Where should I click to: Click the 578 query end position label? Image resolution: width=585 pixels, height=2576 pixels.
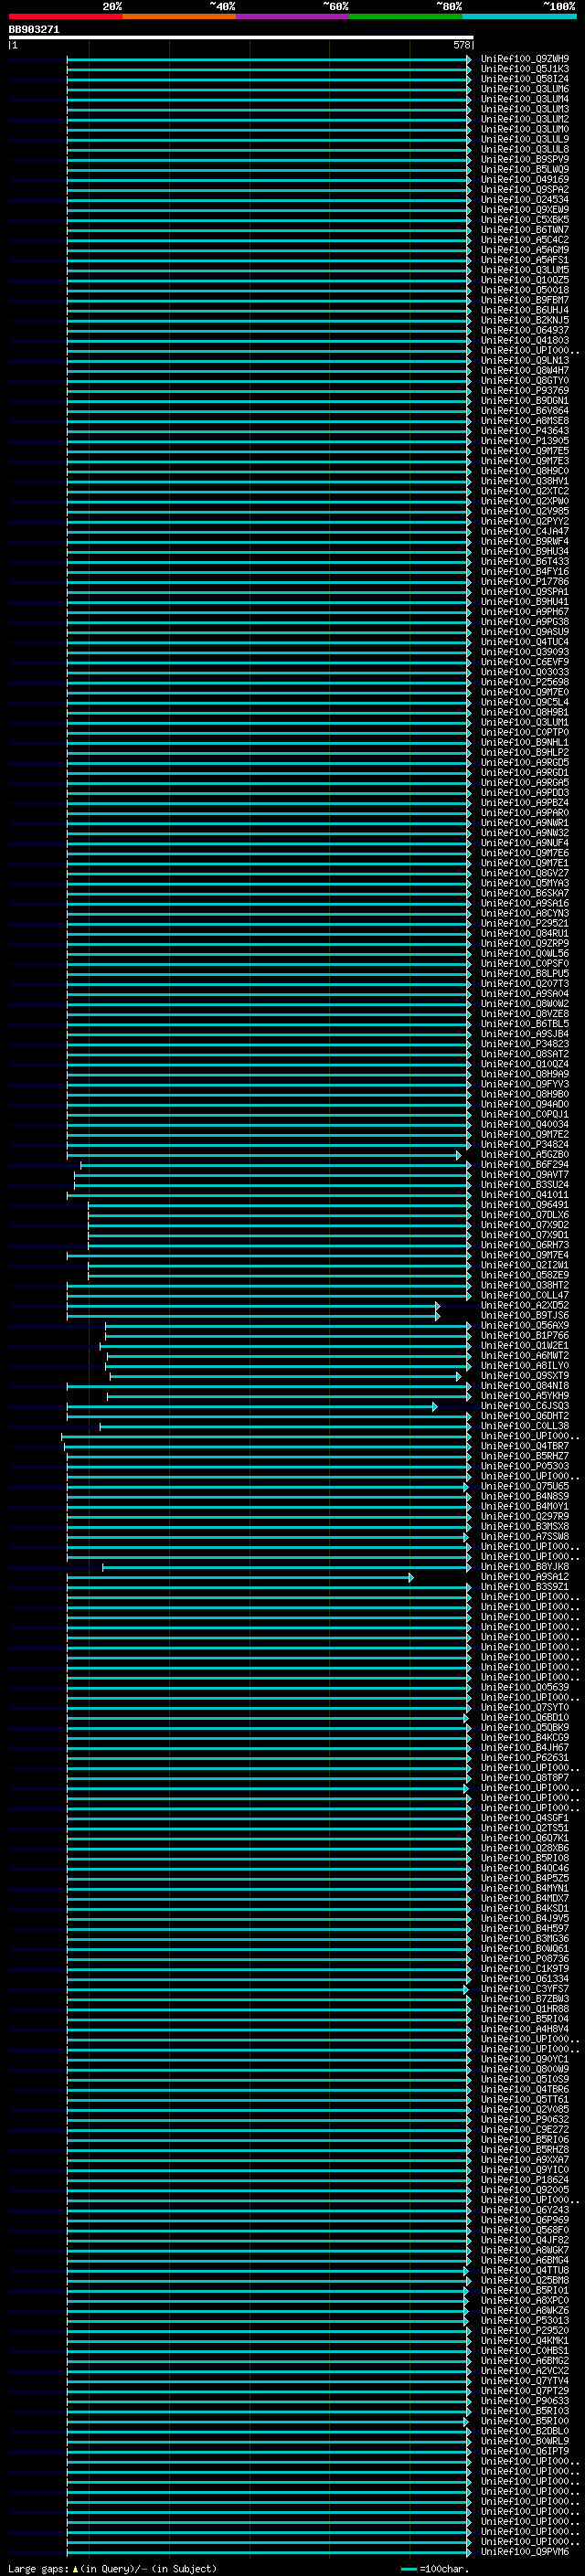[x=461, y=45]
